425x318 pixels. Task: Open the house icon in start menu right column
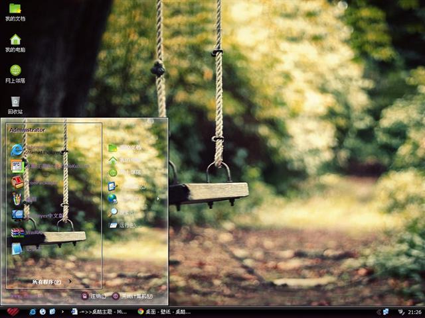[x=112, y=160]
